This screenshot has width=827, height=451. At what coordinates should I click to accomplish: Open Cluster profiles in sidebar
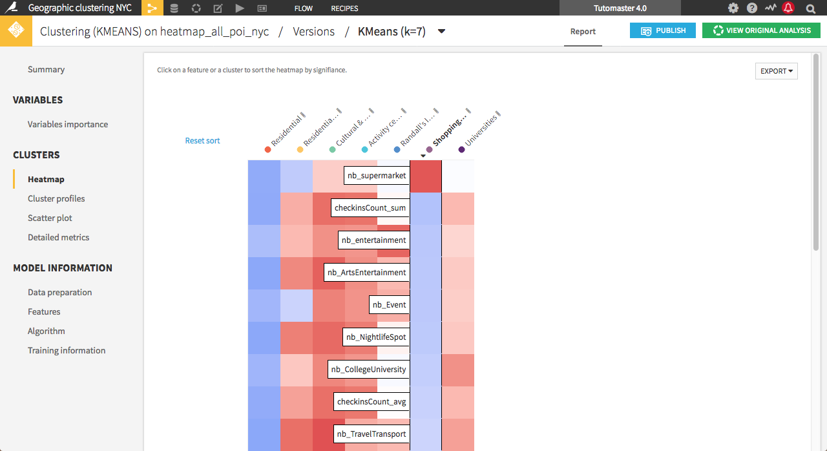(56, 198)
